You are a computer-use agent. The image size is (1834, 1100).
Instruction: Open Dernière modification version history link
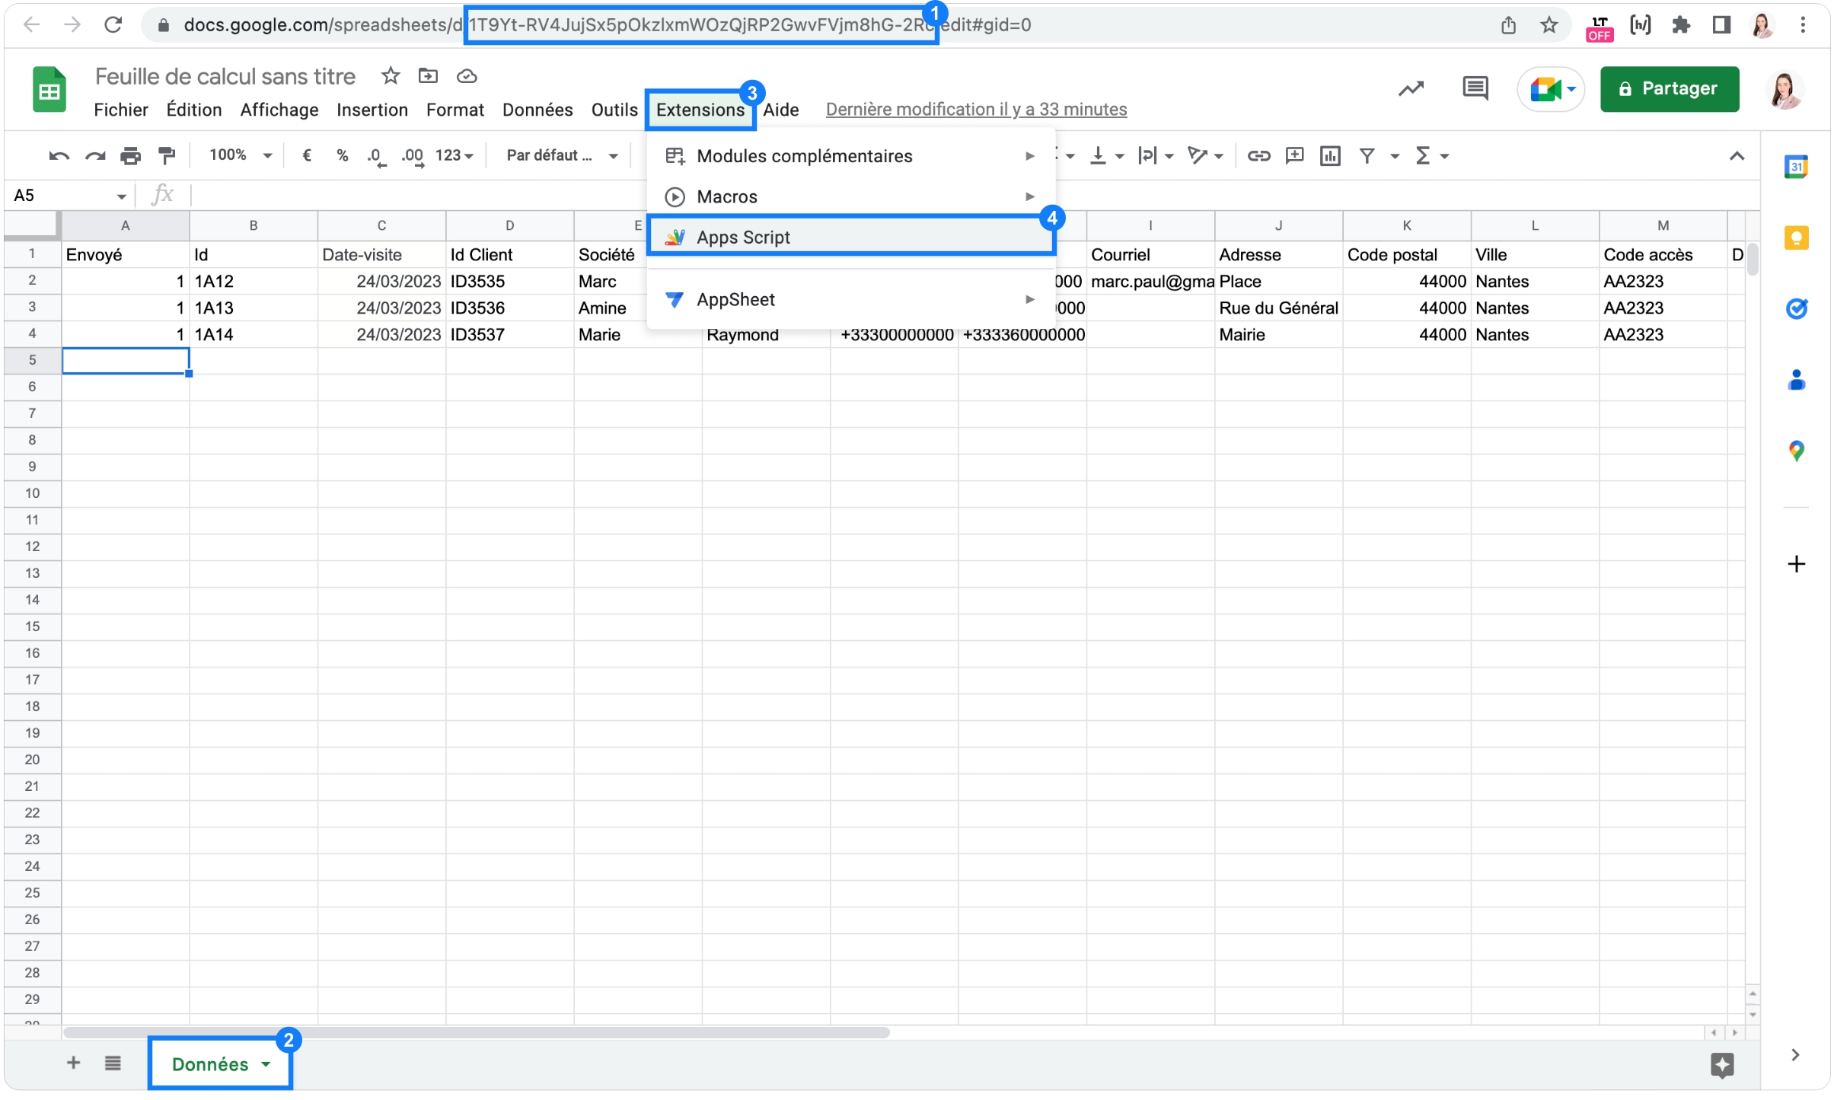click(976, 110)
